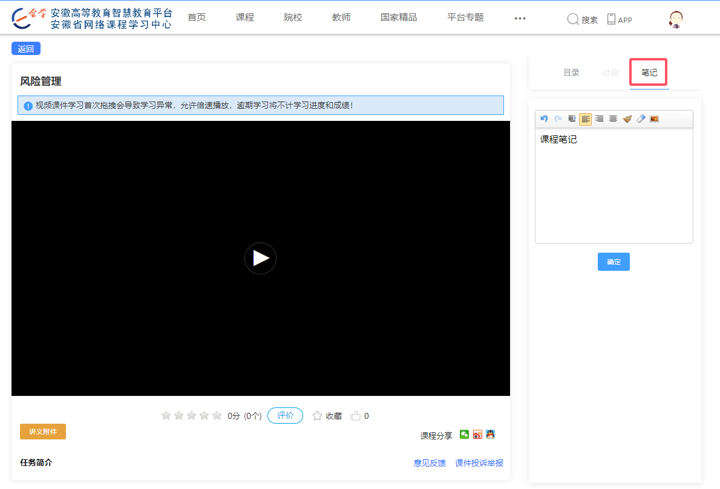Click the insert image icon in notes toolbar
Viewport: 720px width, 489px height.
[654, 119]
